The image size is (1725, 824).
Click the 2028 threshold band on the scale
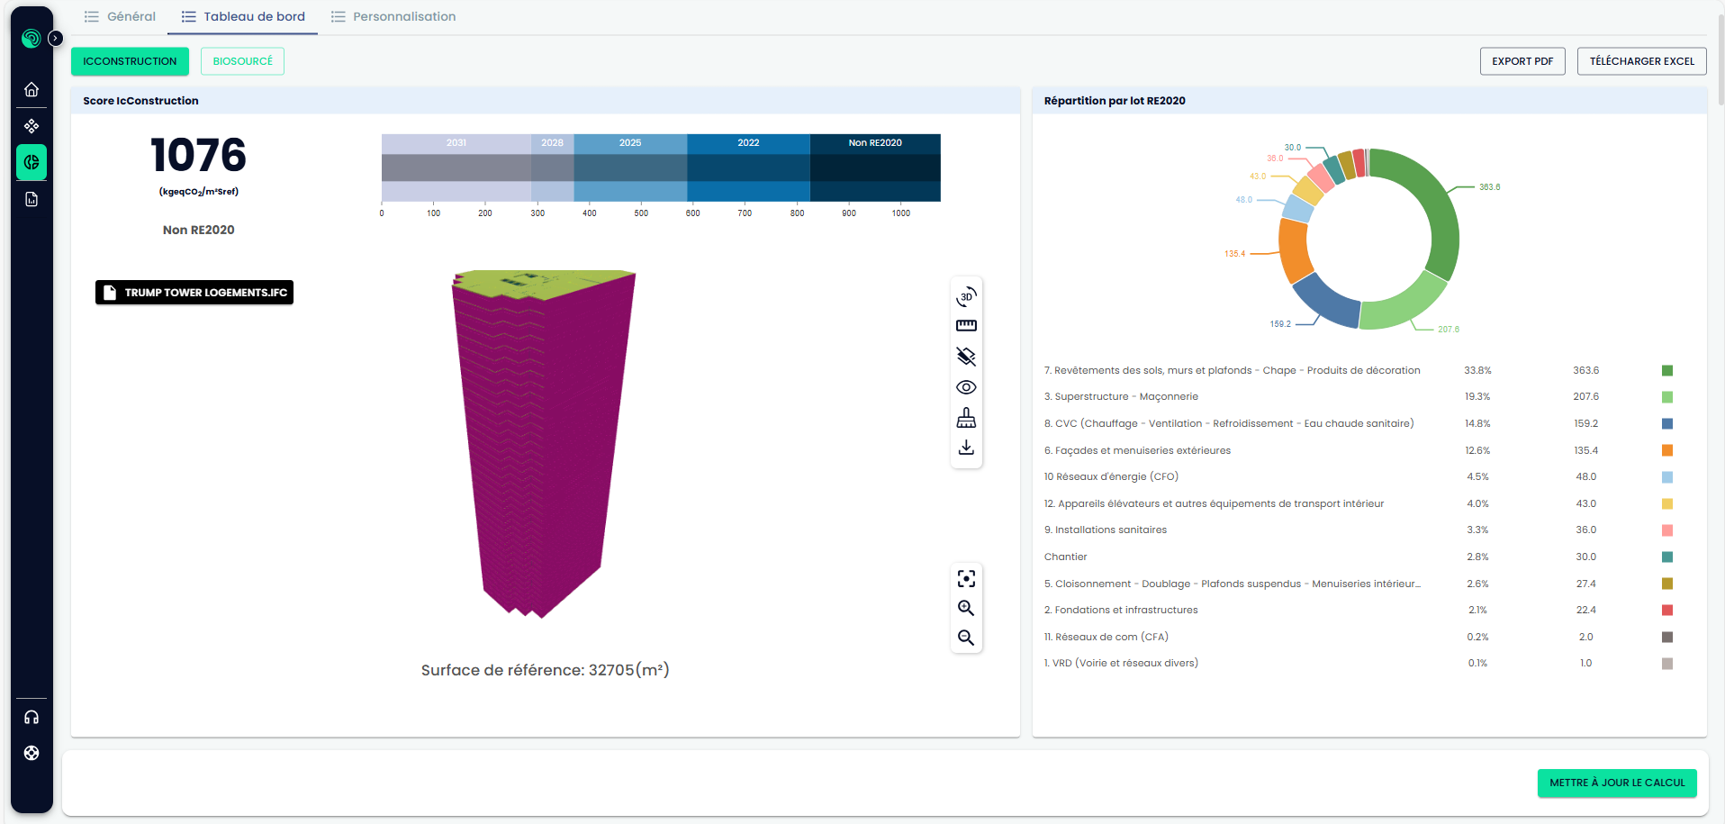[553, 168]
